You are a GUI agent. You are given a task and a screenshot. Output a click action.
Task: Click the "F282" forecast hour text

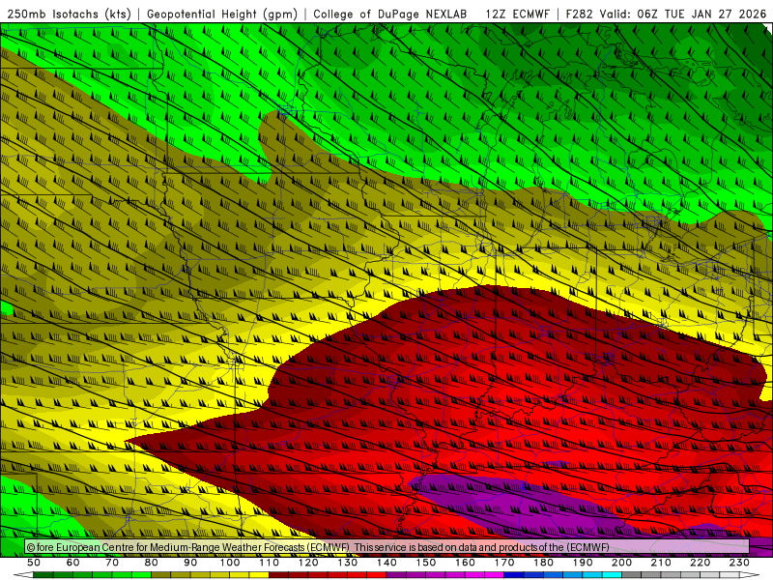point(579,14)
